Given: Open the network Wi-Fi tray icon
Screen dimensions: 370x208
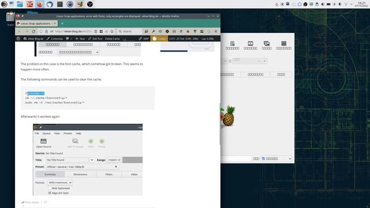Looking at the screenshot, I should [x=346, y=4].
